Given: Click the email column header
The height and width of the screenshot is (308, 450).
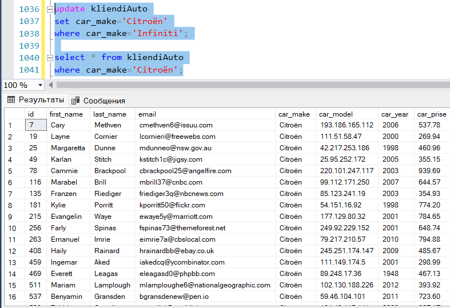Looking at the screenshot, I should (x=205, y=114).
